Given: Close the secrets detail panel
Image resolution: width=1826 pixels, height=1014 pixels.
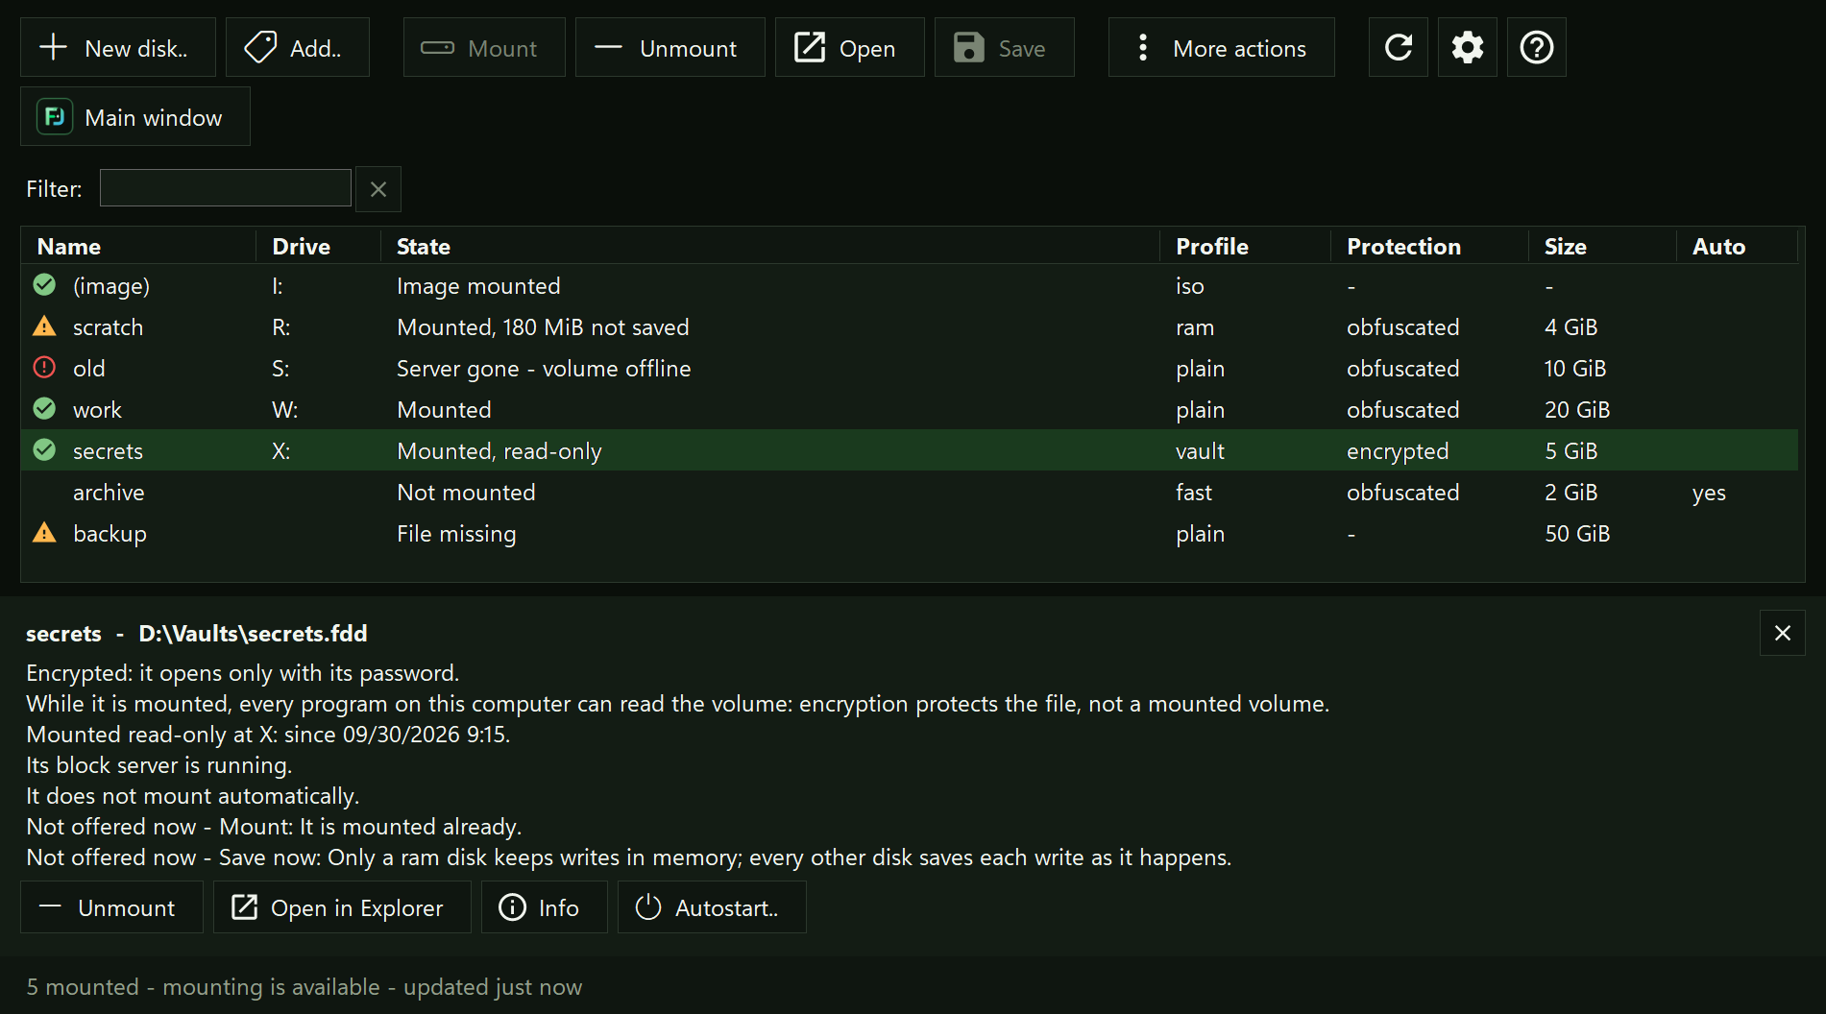Looking at the screenshot, I should 1782,633.
